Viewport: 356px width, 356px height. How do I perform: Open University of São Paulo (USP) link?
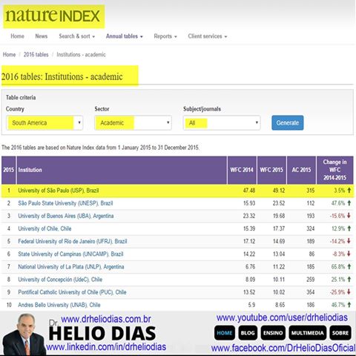[x=59, y=191]
